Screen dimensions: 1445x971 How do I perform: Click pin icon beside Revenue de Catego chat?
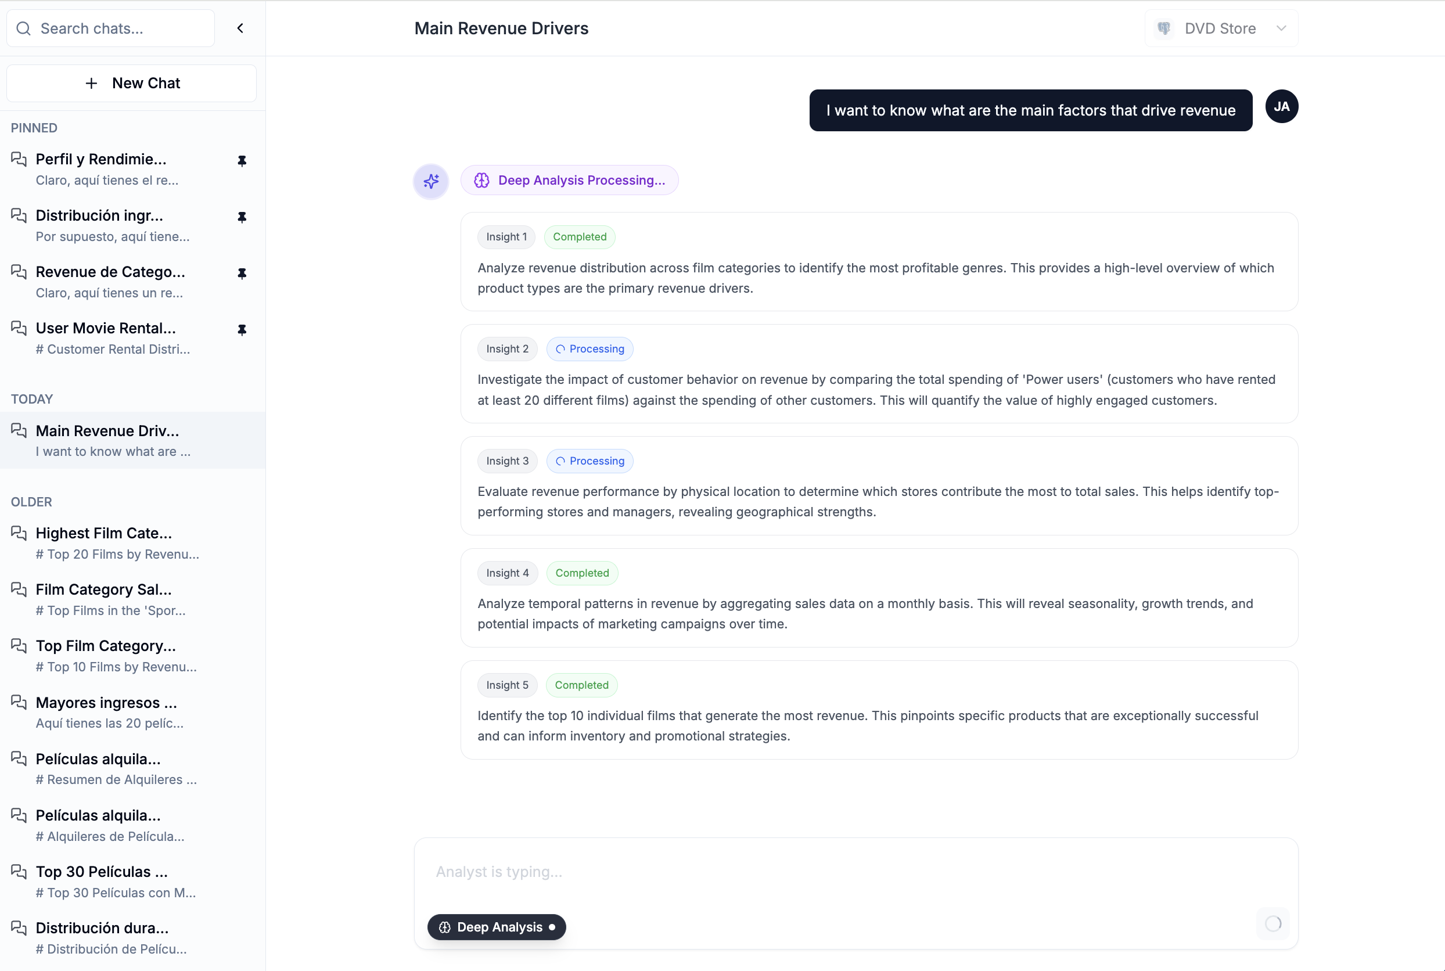pyautogui.click(x=242, y=274)
